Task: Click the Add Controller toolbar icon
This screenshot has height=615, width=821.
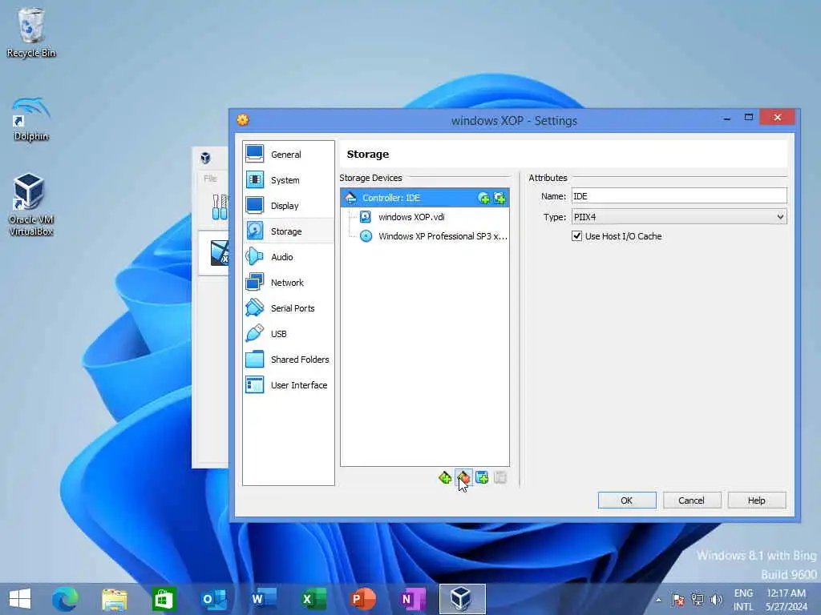Action: tap(445, 477)
